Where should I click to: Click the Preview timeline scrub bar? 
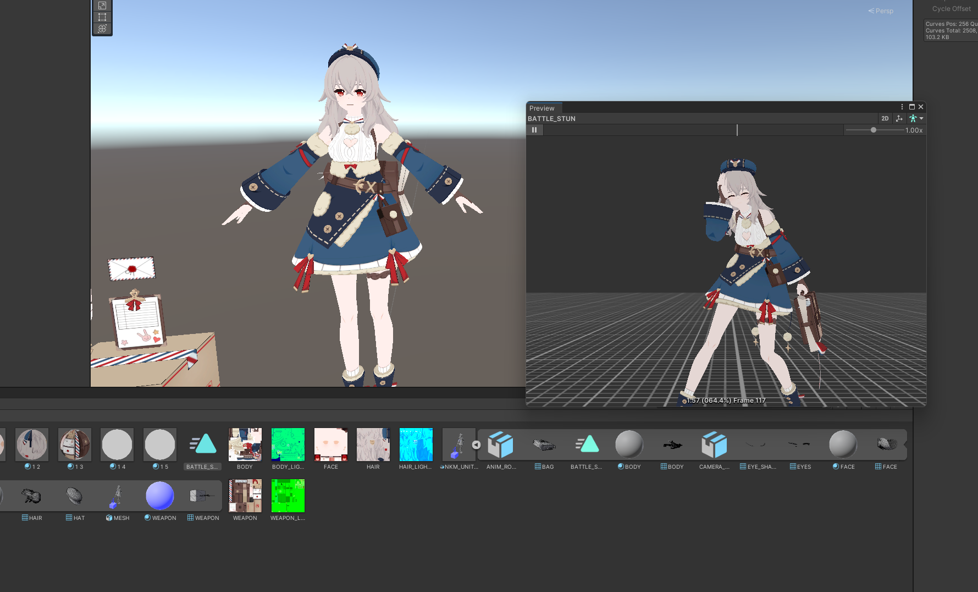pos(693,130)
